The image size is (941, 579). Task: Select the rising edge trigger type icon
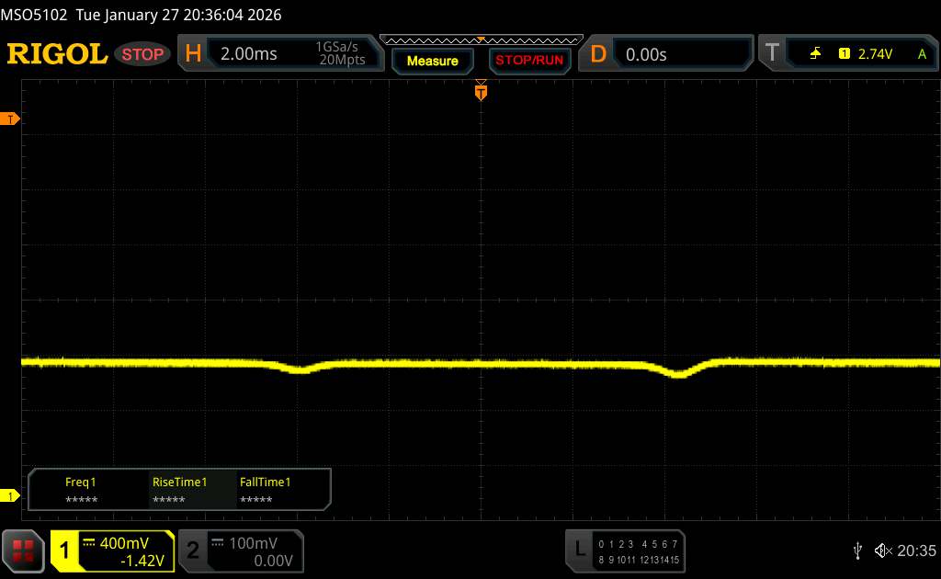pos(815,54)
